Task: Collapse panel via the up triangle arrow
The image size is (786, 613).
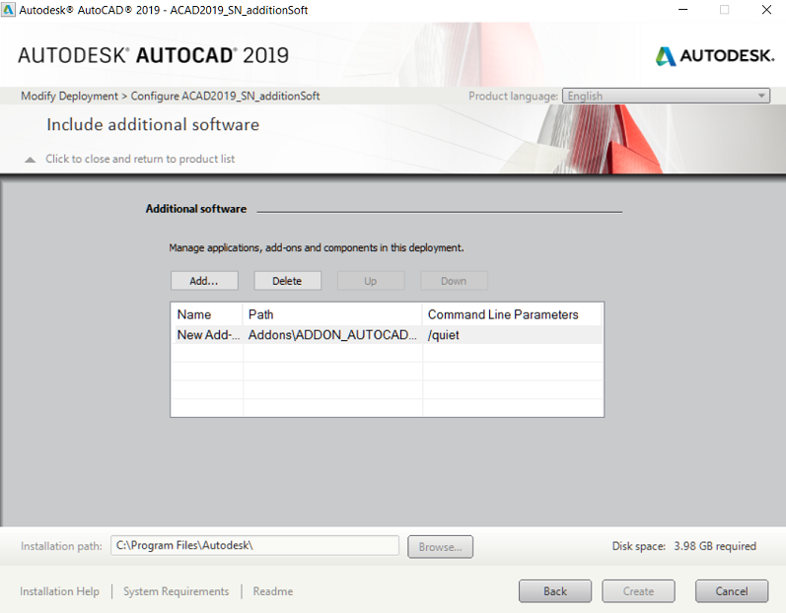Action: [x=30, y=160]
